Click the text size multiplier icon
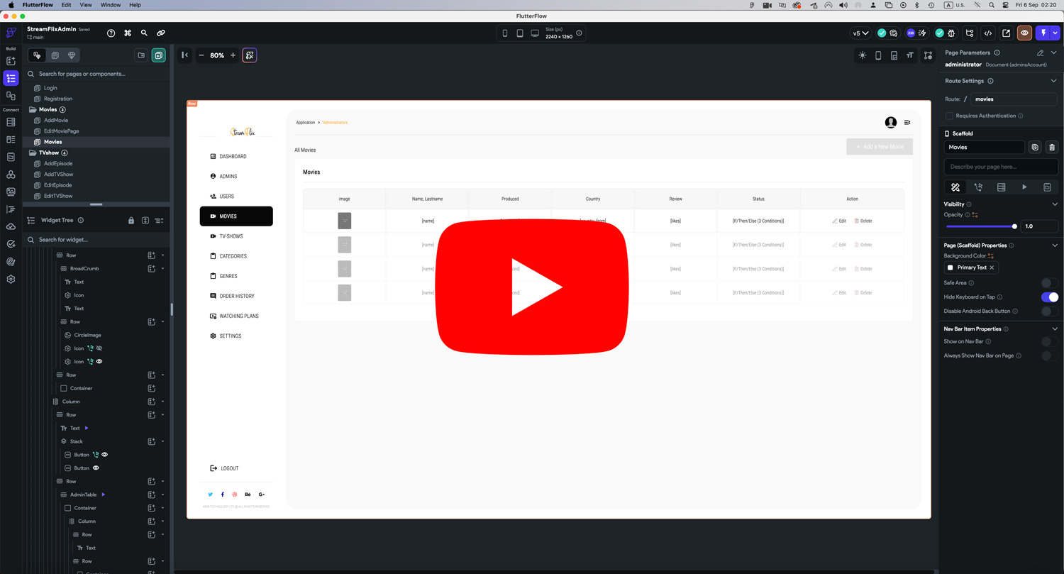The width and height of the screenshot is (1064, 574). tap(910, 55)
